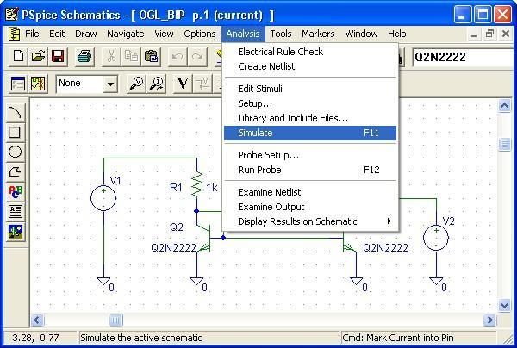Open the Navigate menu
The width and height of the screenshot is (517, 348).
(125, 34)
